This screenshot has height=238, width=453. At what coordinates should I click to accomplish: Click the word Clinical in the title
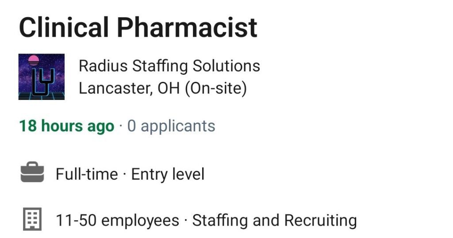pyautogui.click(x=64, y=27)
